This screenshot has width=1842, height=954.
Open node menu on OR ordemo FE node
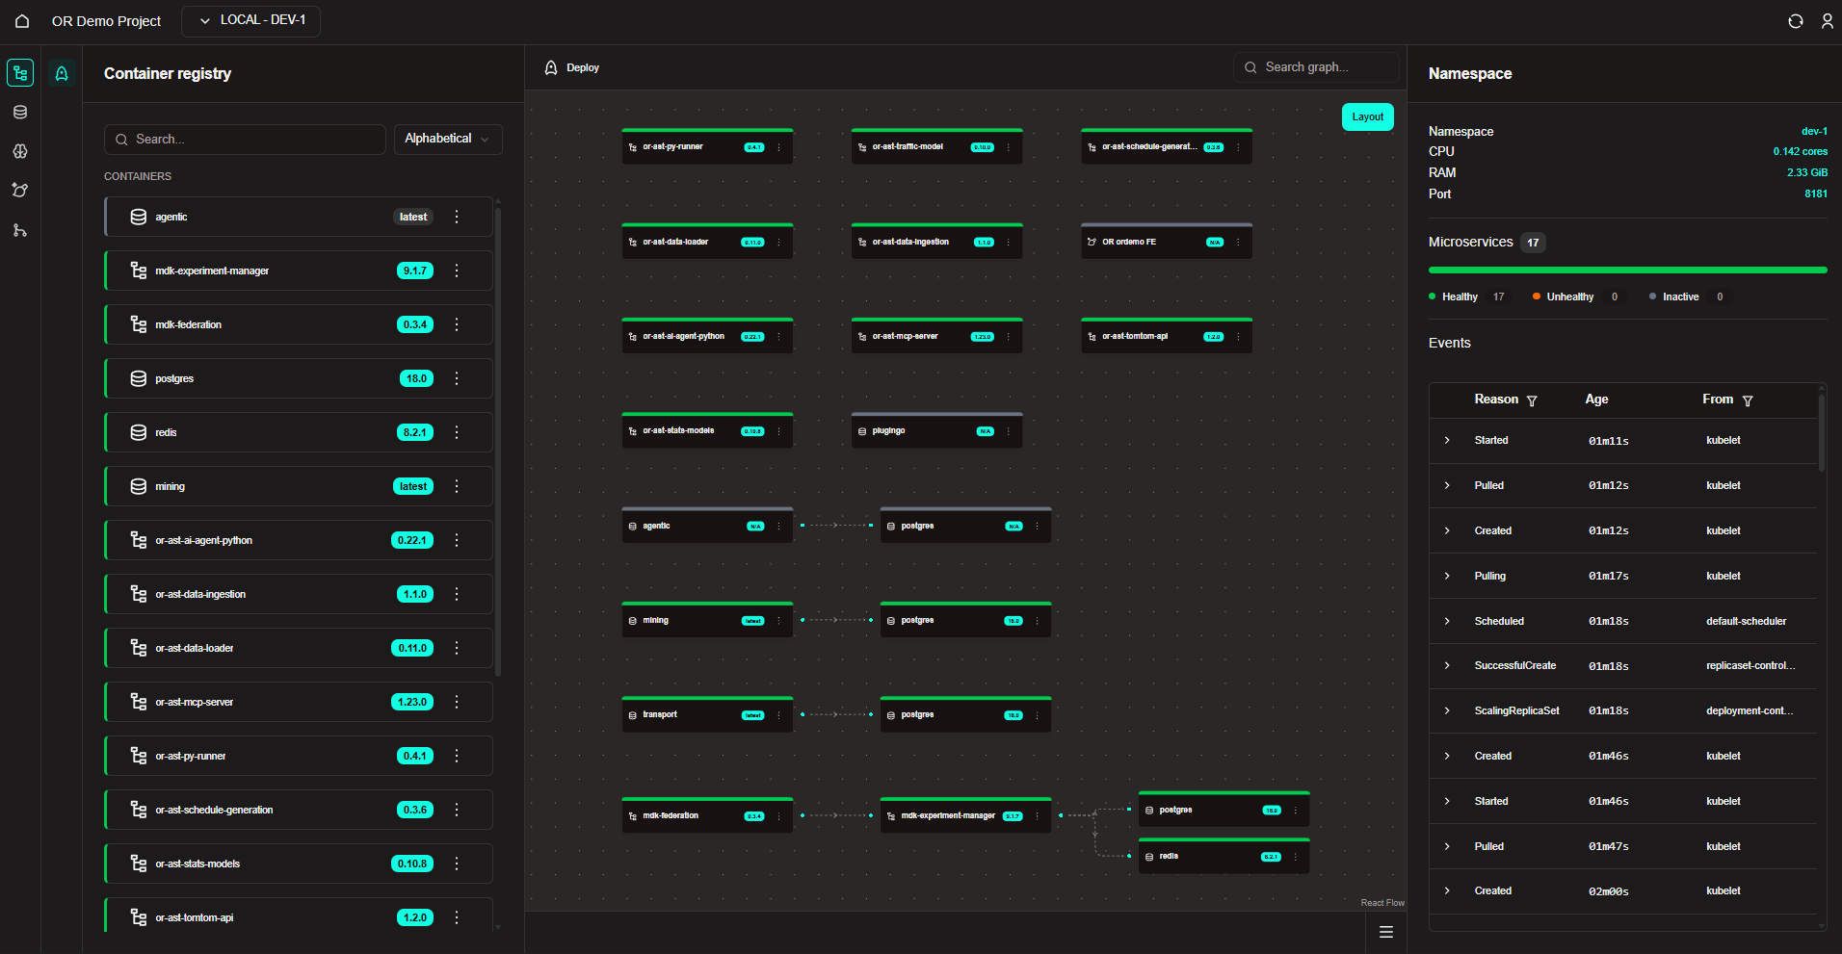[1238, 242]
